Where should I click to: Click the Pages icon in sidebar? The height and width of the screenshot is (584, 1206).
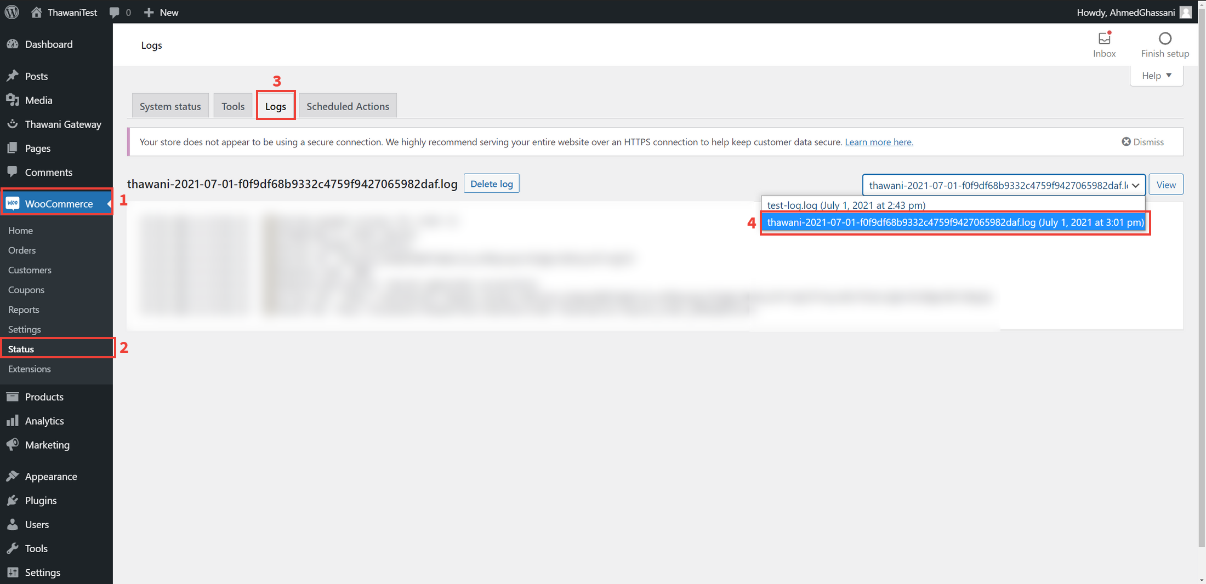(x=13, y=148)
